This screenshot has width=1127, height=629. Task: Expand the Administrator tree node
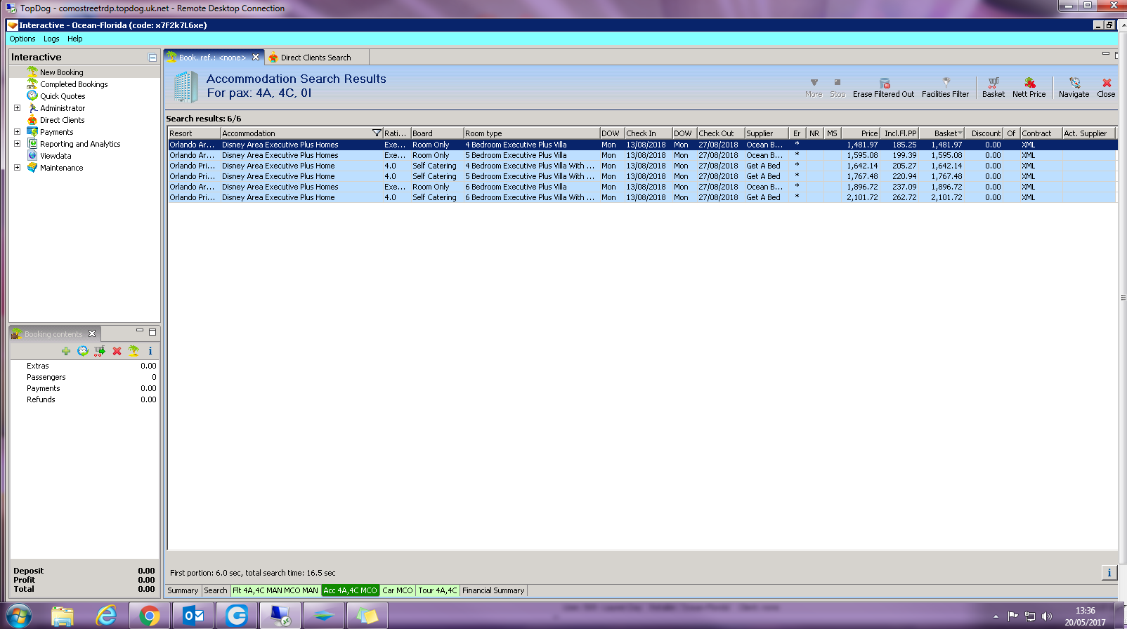[x=17, y=108]
